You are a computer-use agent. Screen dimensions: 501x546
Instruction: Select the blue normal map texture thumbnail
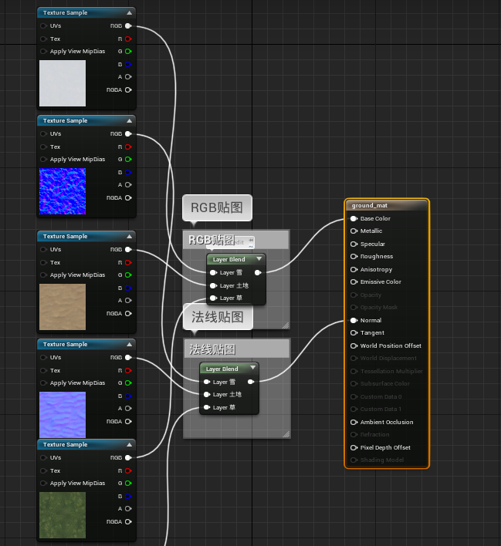pyautogui.click(x=63, y=191)
